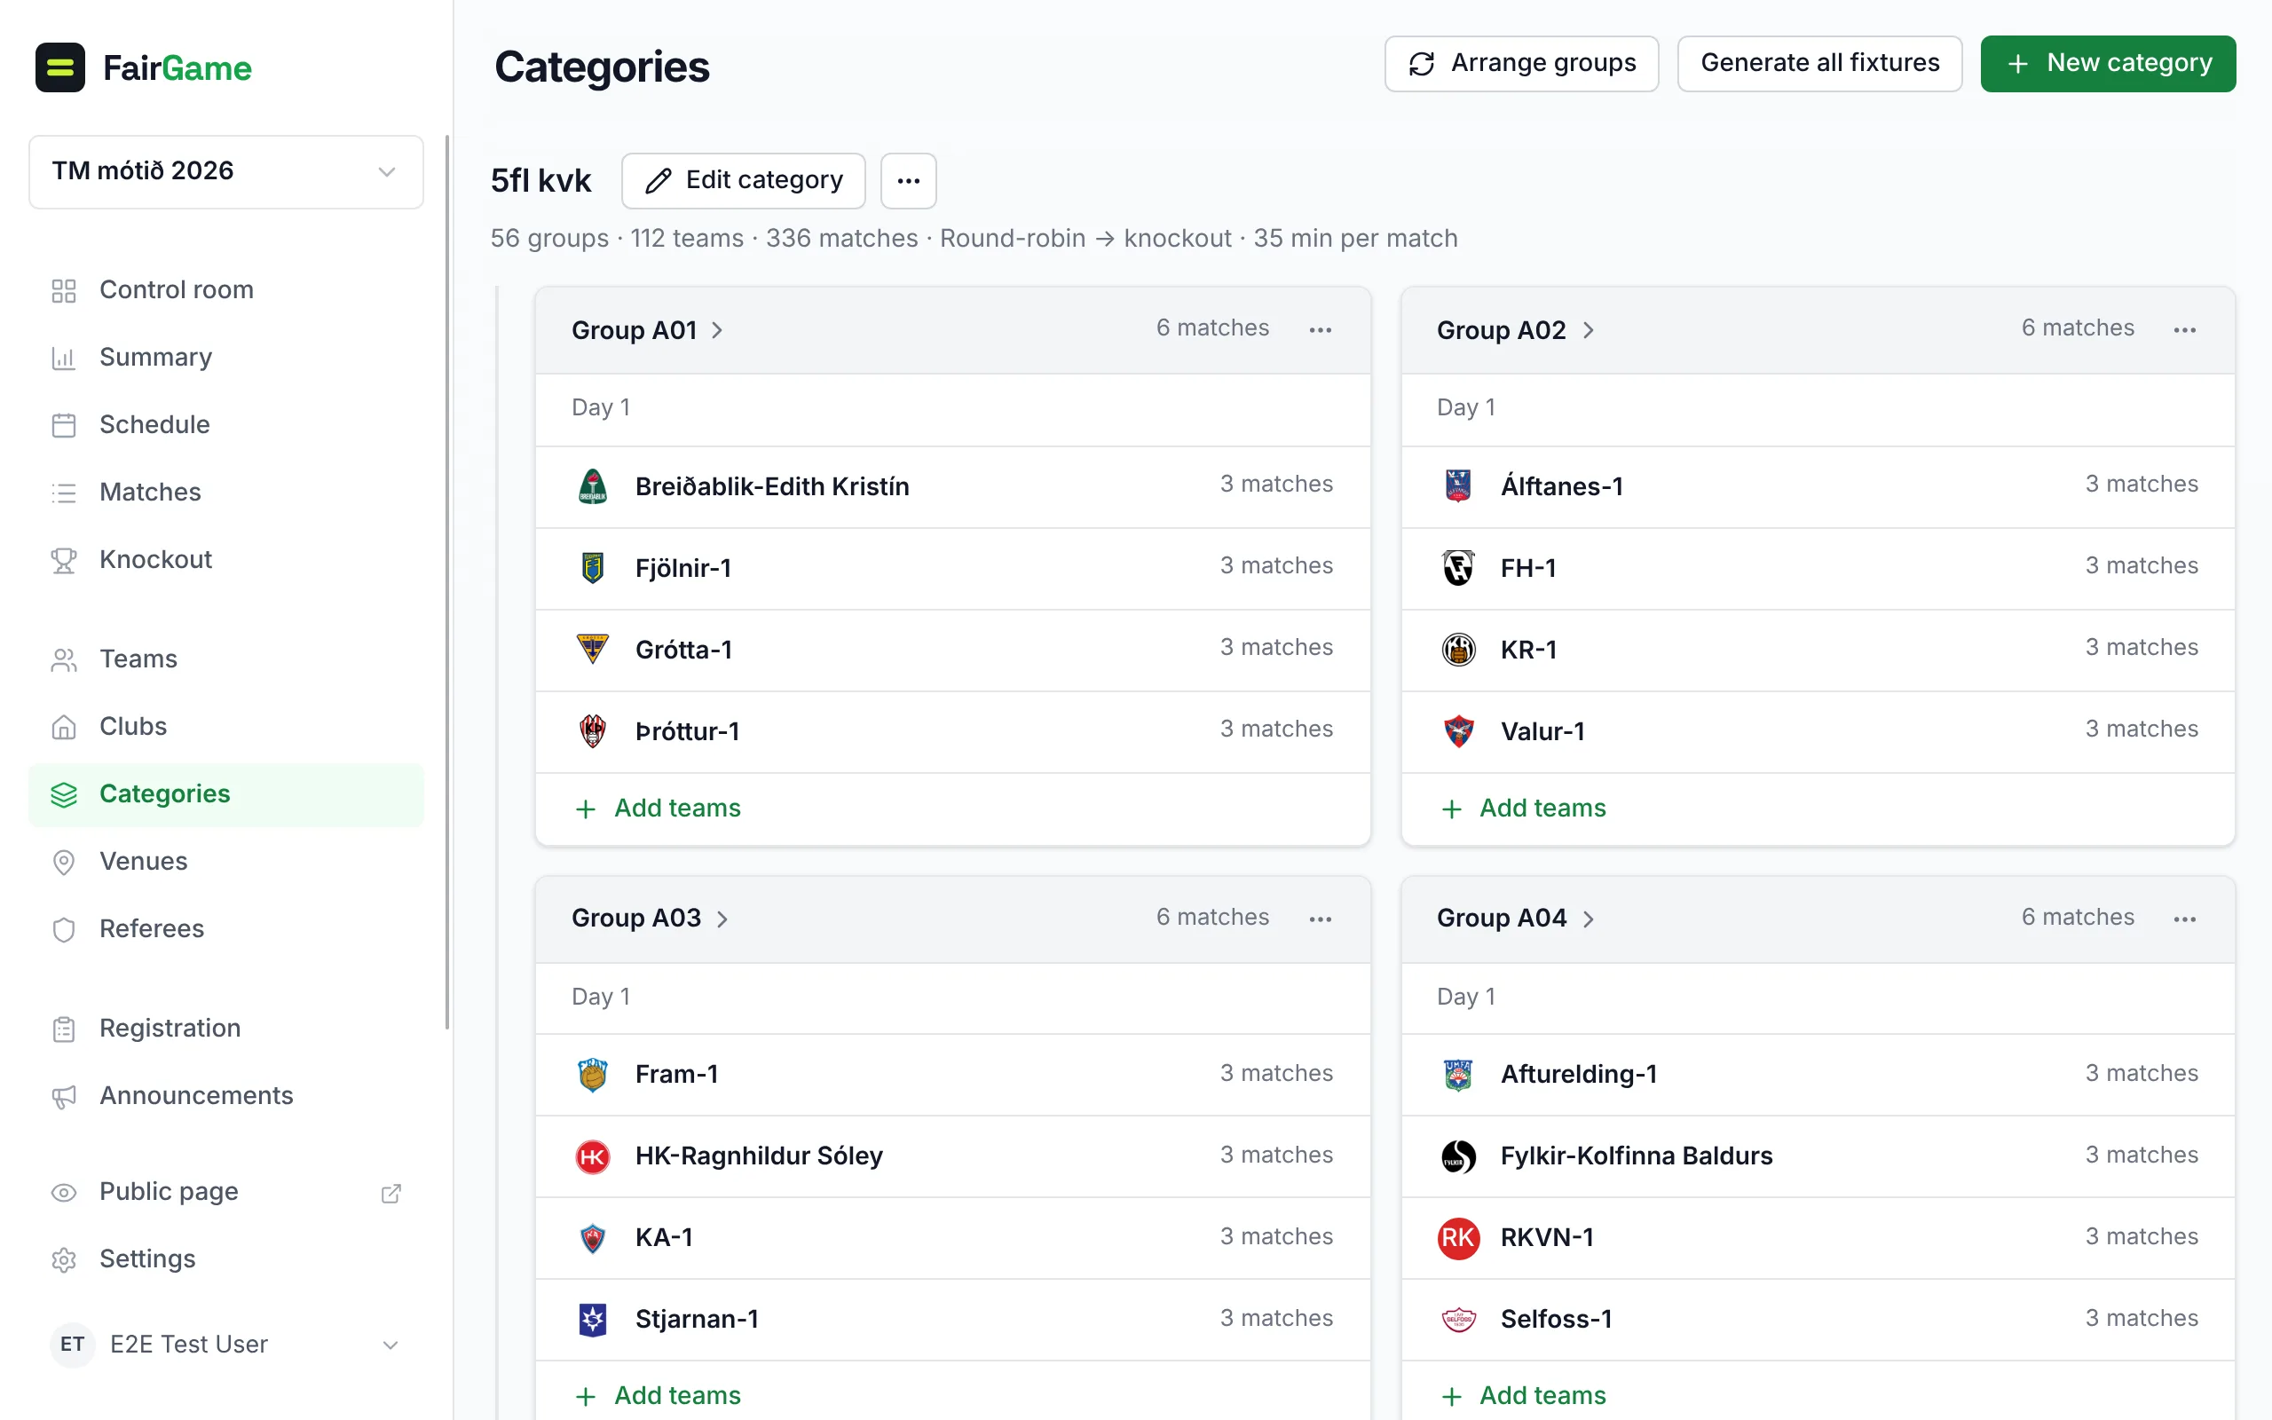Go to the Summary page
The width and height of the screenshot is (2272, 1420).
[226, 357]
